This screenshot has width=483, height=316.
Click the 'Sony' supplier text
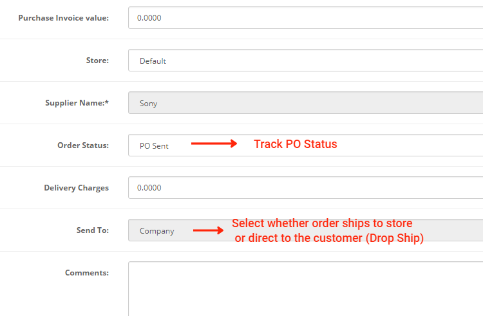coord(148,104)
